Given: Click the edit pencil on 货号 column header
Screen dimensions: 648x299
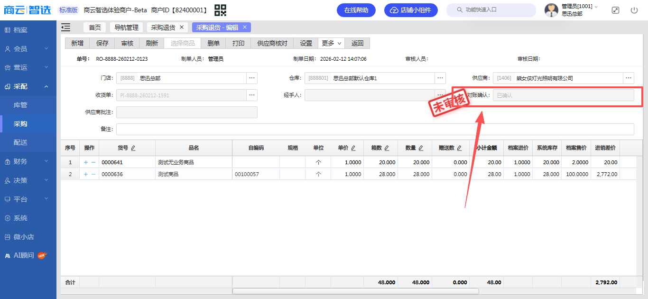Looking at the screenshot, I should pyautogui.click(x=133, y=148).
